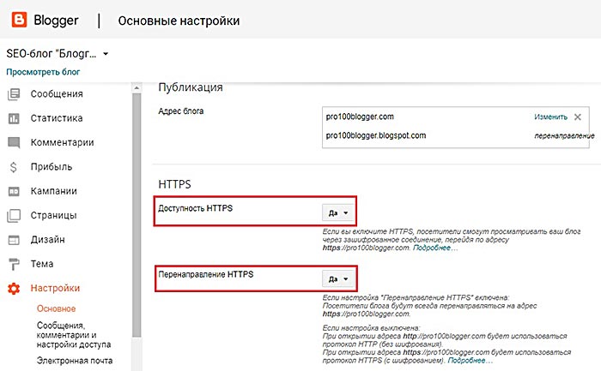Click the Публикация section heading
This screenshot has width=601, height=371.
191,87
